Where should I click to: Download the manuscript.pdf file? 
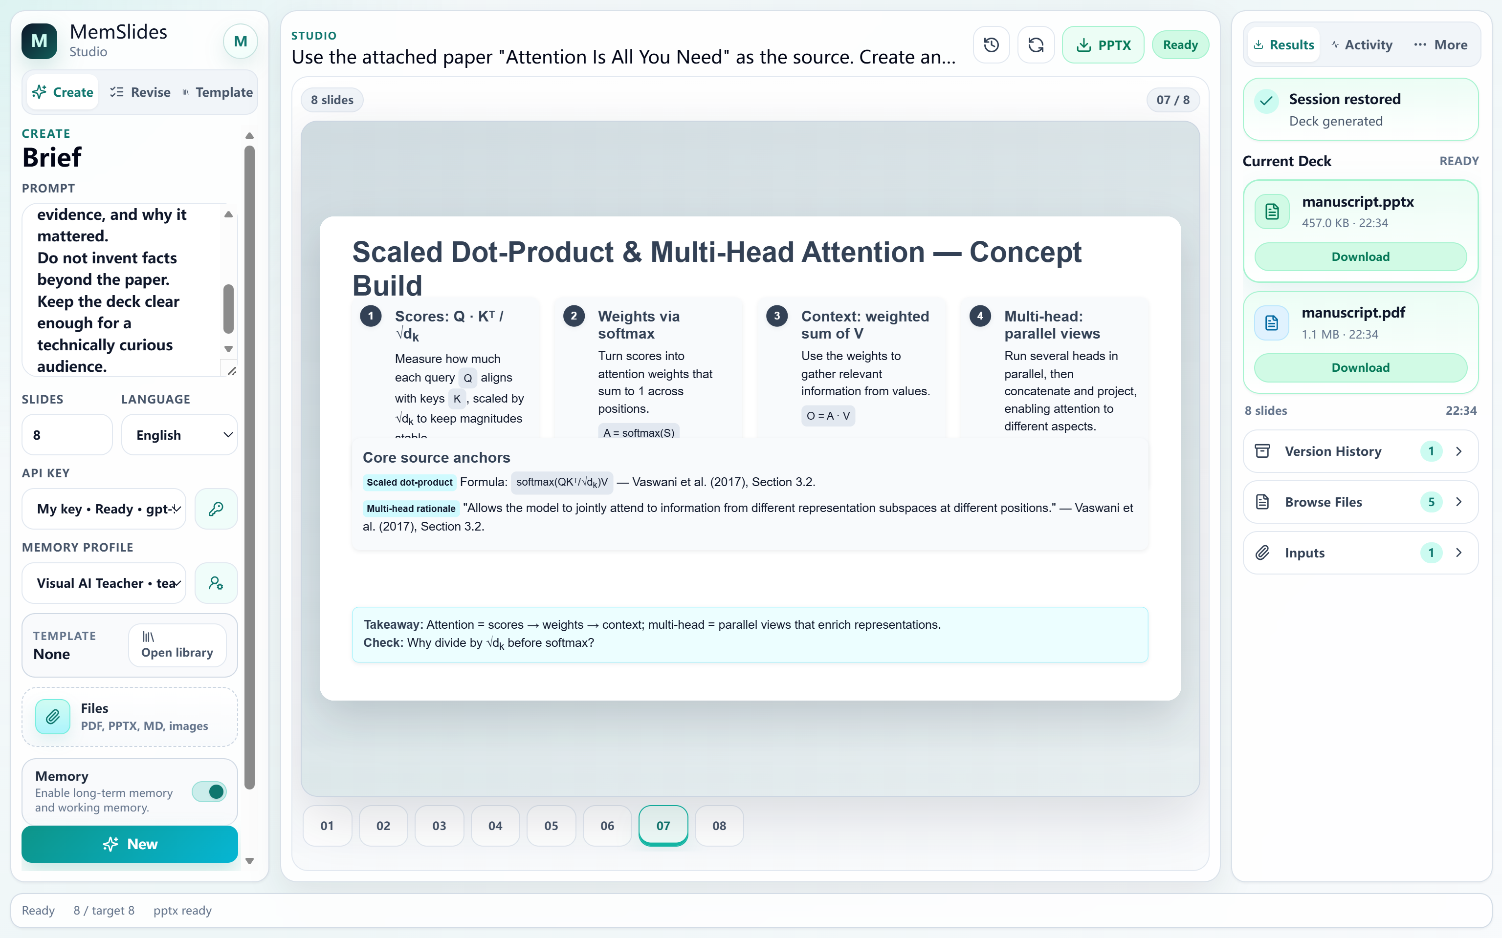click(x=1361, y=367)
